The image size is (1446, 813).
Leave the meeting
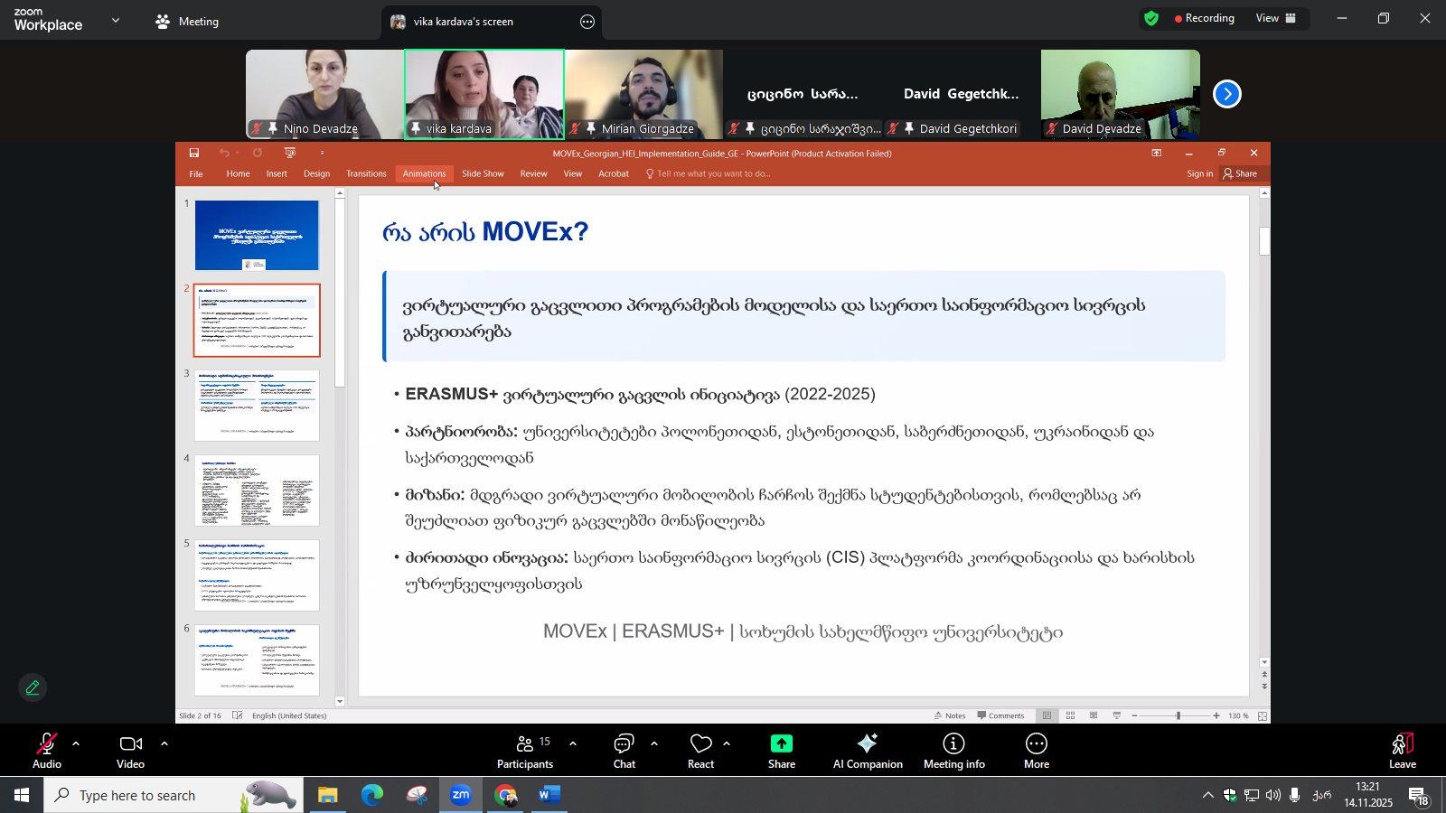1402,751
